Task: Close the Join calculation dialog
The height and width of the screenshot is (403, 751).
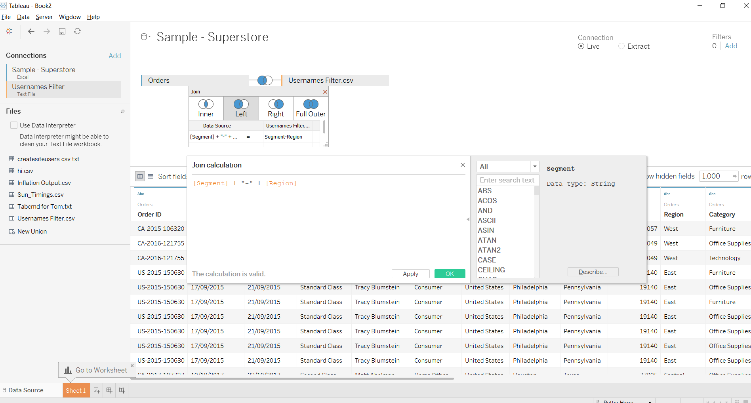Action: pos(463,165)
